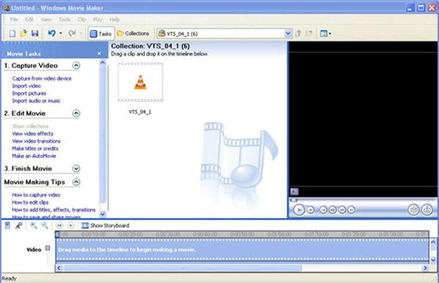Viewport: 439px width, 283px height.
Task: Click the timeline scroll left arrow
Action: 59,268
